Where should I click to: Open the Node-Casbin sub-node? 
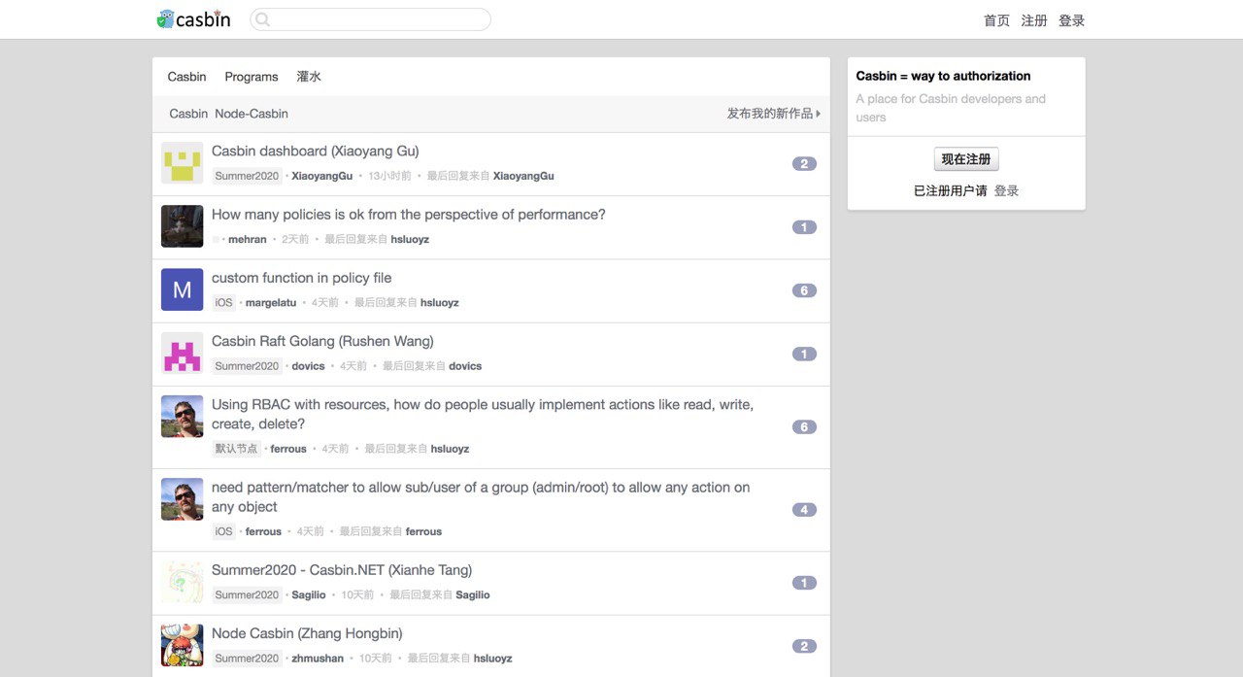click(x=252, y=114)
